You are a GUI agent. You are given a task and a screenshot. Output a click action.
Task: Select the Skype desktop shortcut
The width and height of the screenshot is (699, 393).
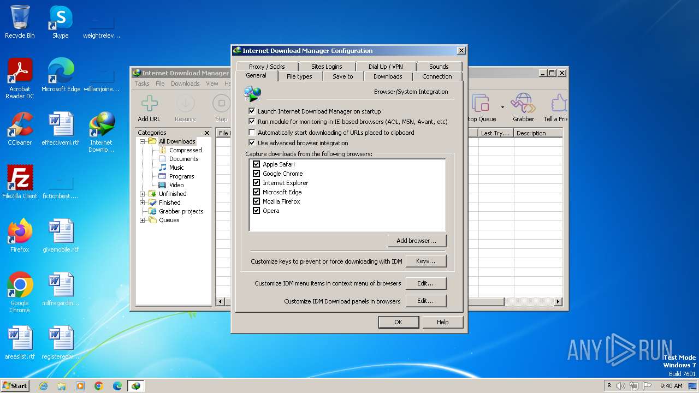(x=60, y=22)
